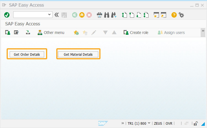Click the Find Next binoculars plus icon
Image resolution: width=207 pixels, height=128 pixels.
pyautogui.click(x=114, y=15)
